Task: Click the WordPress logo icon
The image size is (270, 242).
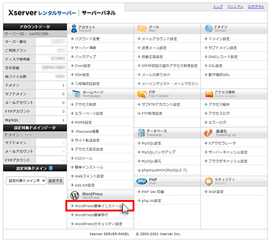Action: point(75,195)
